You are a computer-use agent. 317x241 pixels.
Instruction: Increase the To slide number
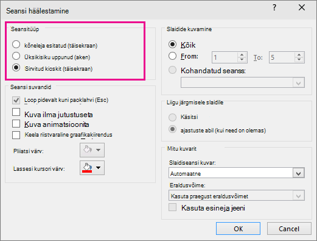299,55
